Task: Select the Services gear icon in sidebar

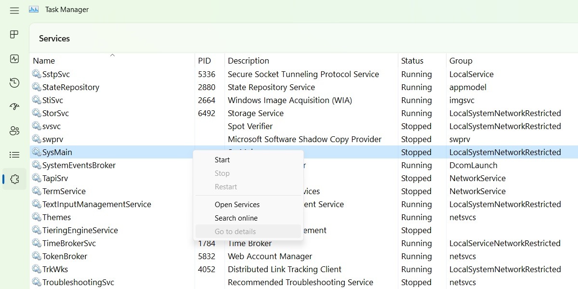Action: (x=14, y=179)
